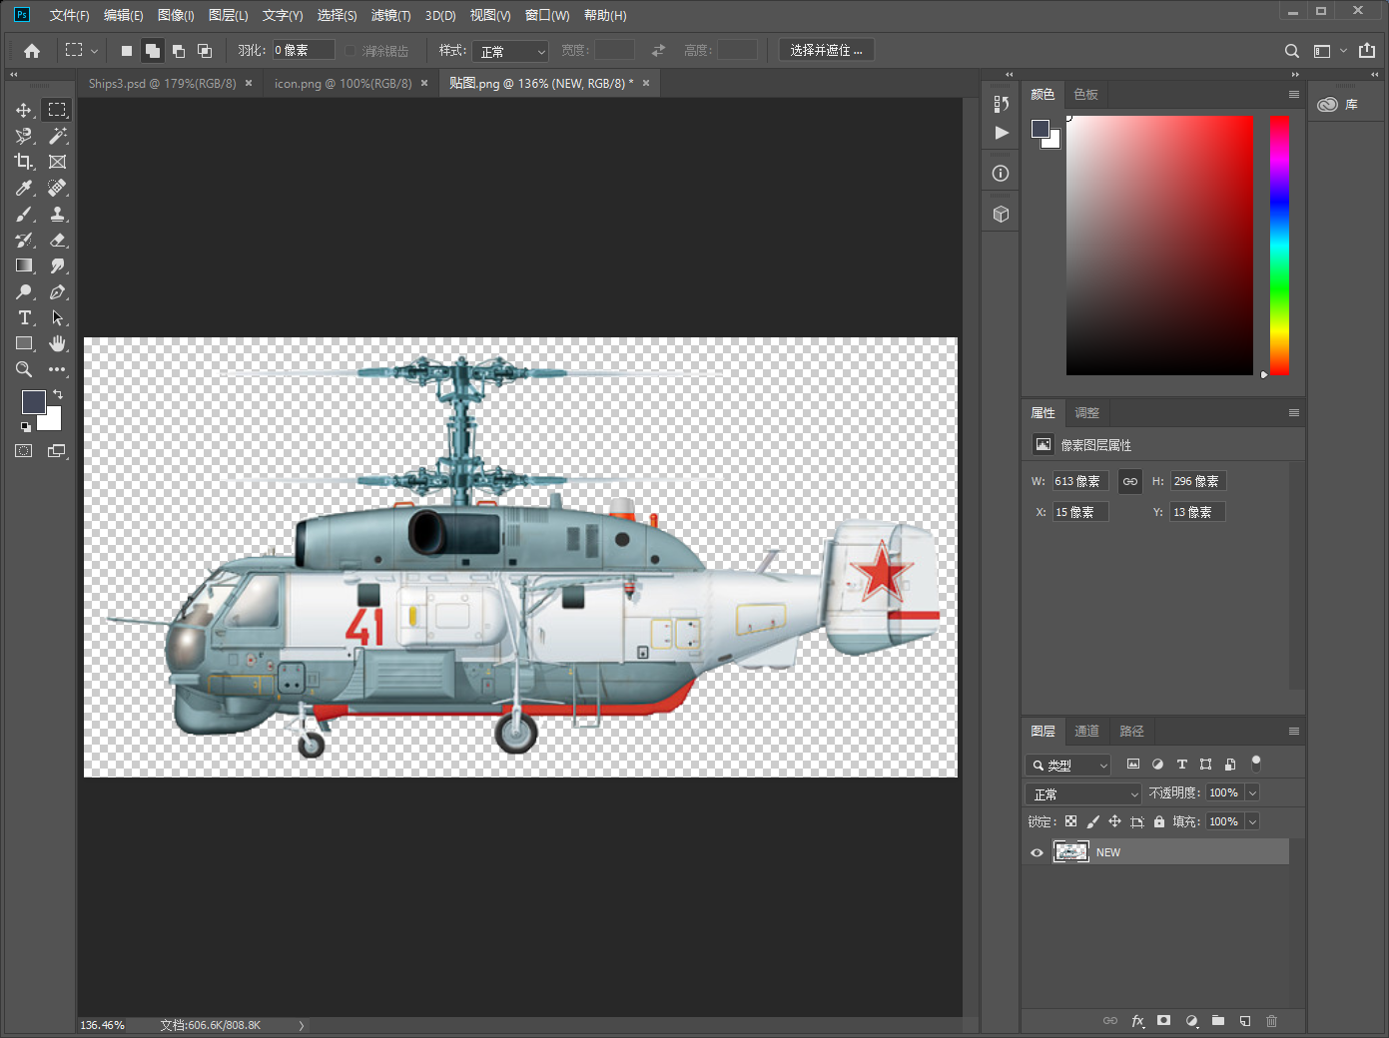The height and width of the screenshot is (1038, 1389).
Task: Select the Magic Wand tool
Action: click(58, 136)
